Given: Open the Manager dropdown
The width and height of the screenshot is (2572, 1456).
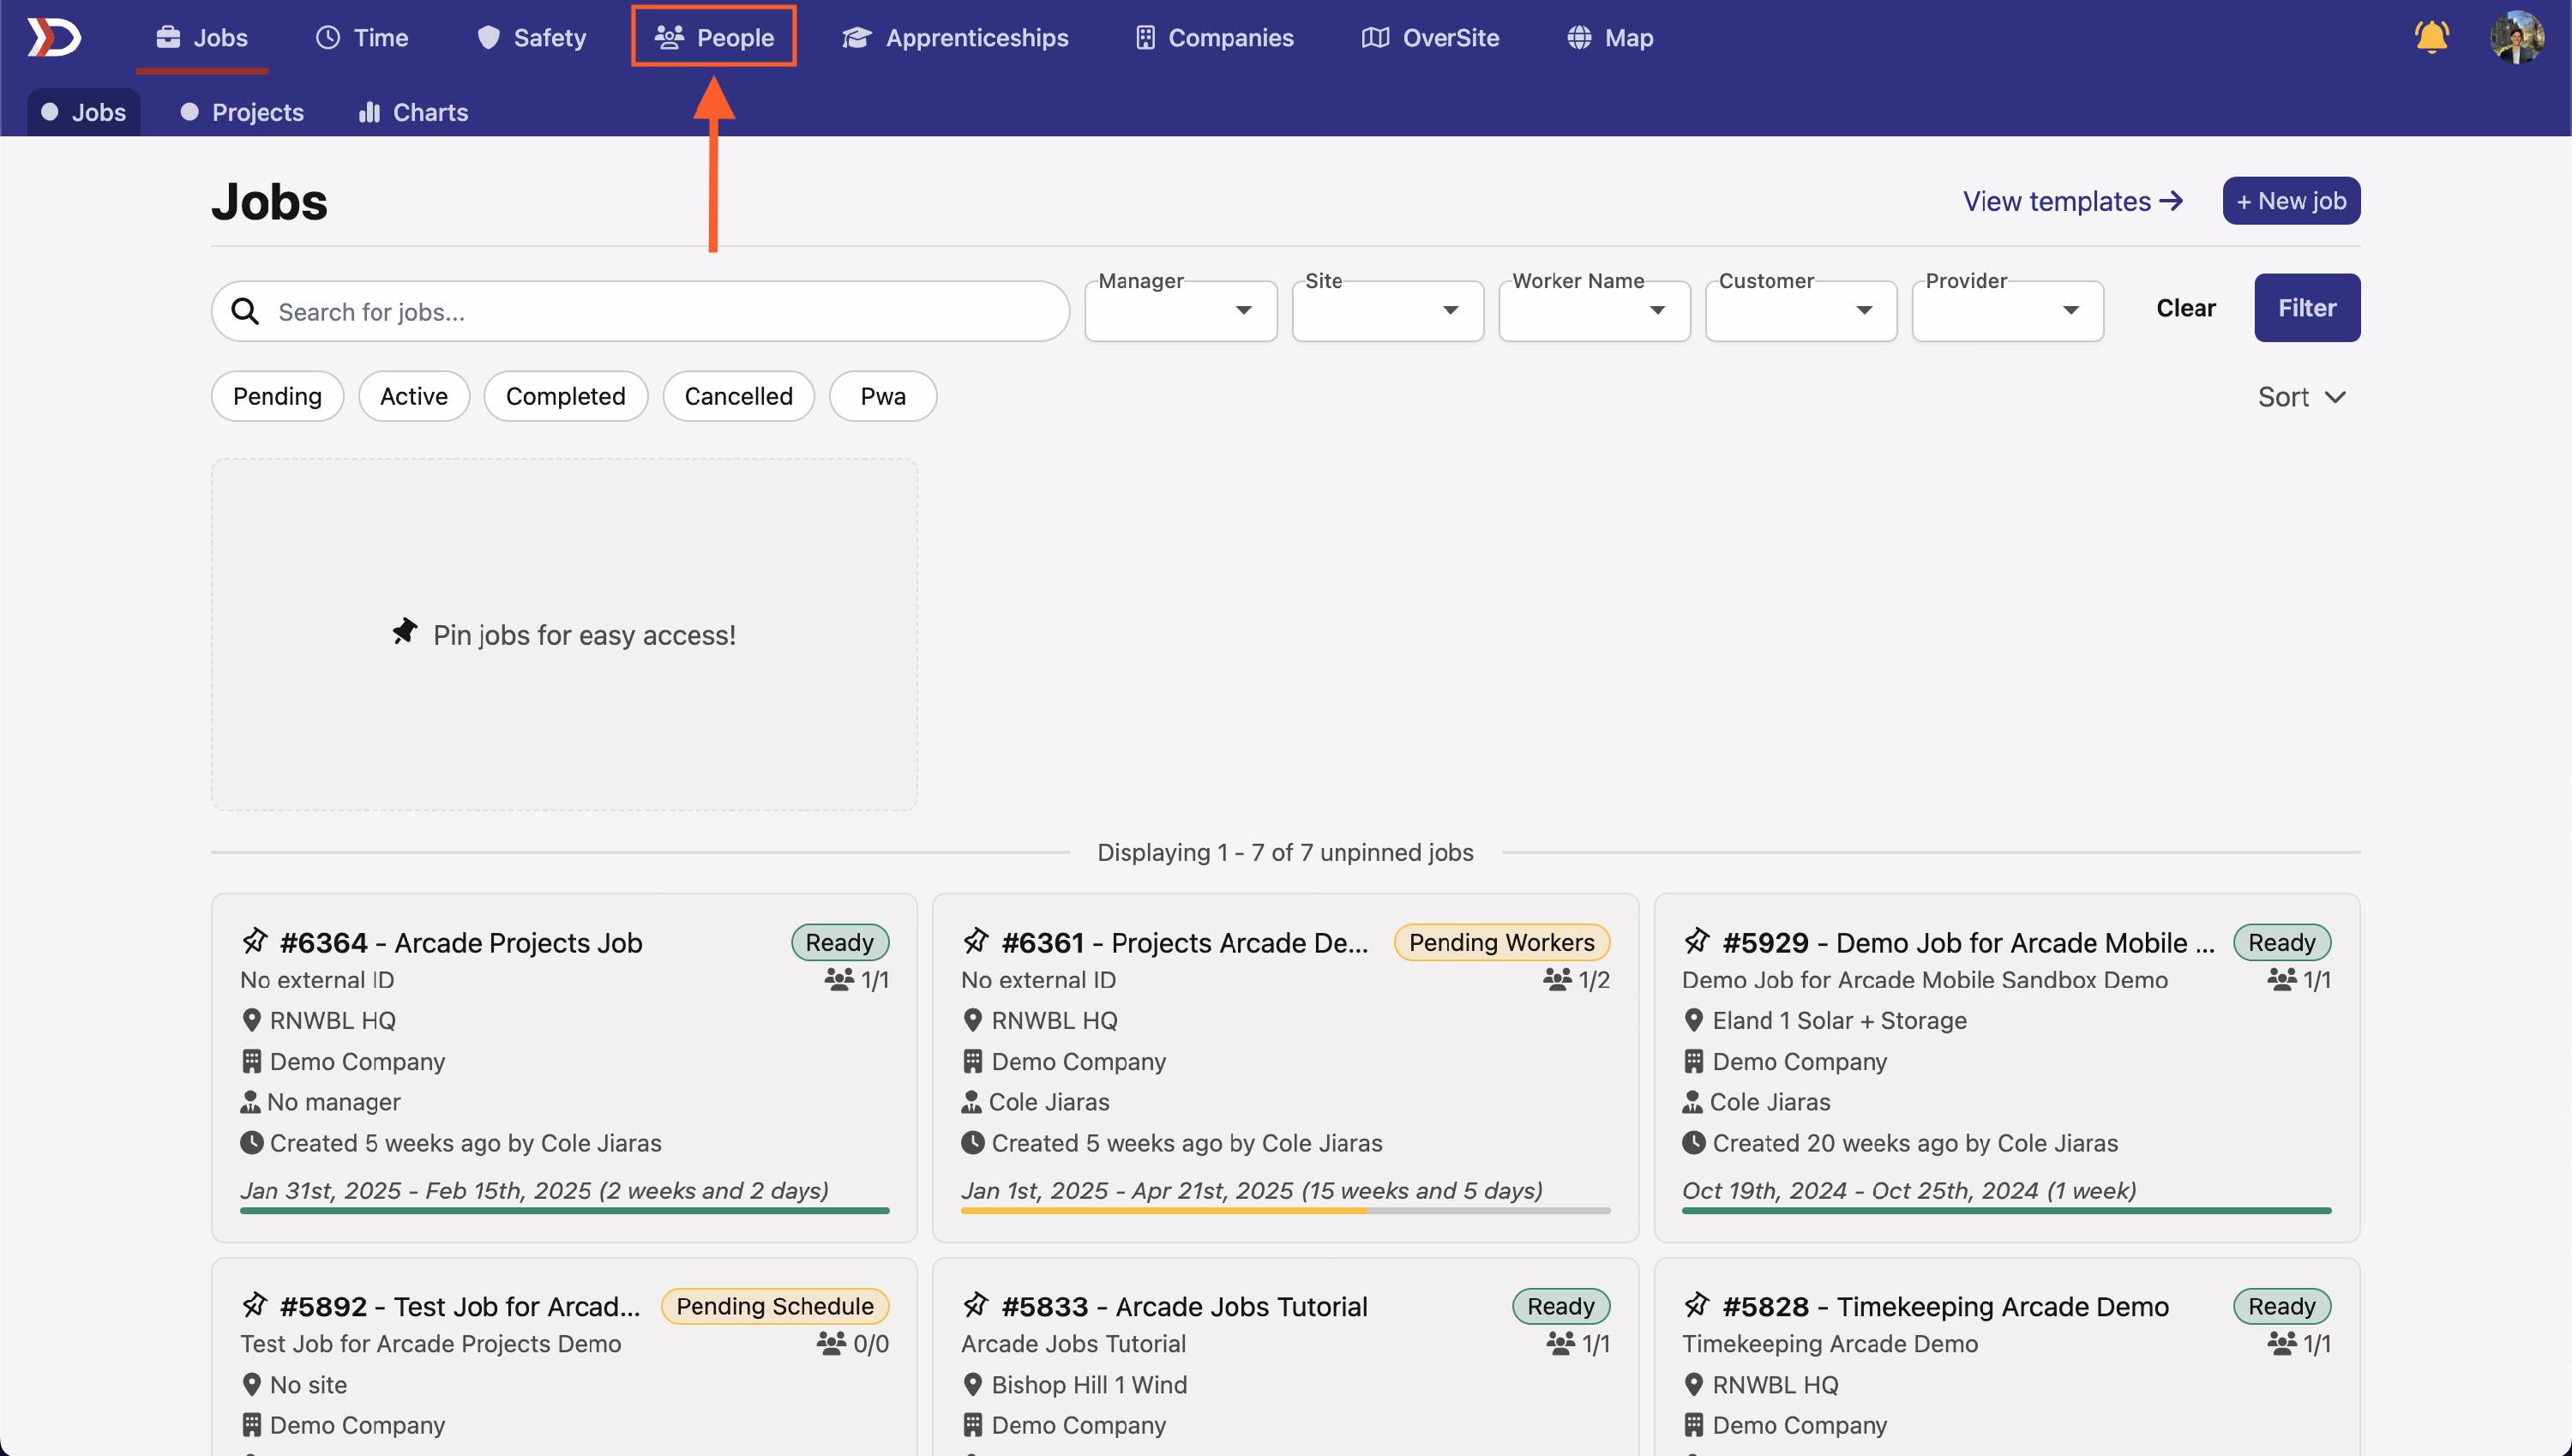Looking at the screenshot, I should coord(1181,310).
